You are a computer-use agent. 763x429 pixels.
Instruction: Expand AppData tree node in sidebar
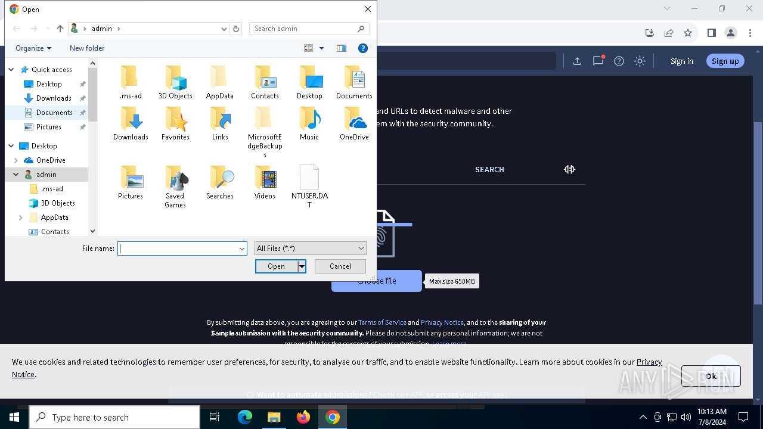[21, 217]
